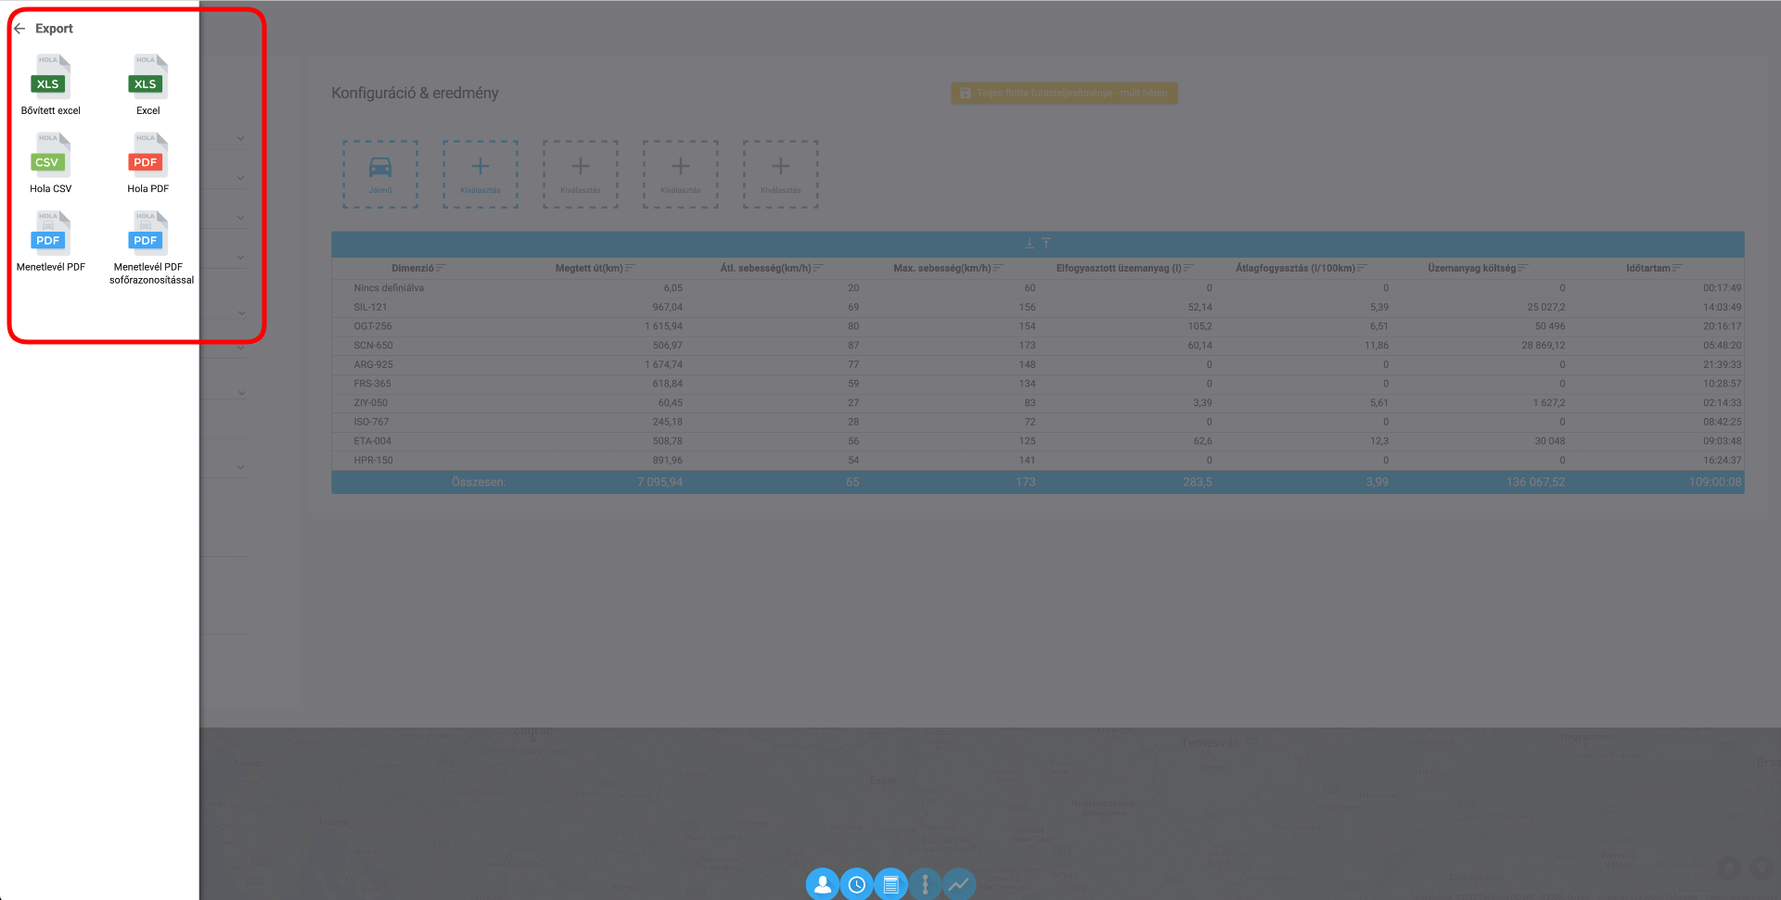
Task: Open the line chart bottom button
Action: pos(958,884)
